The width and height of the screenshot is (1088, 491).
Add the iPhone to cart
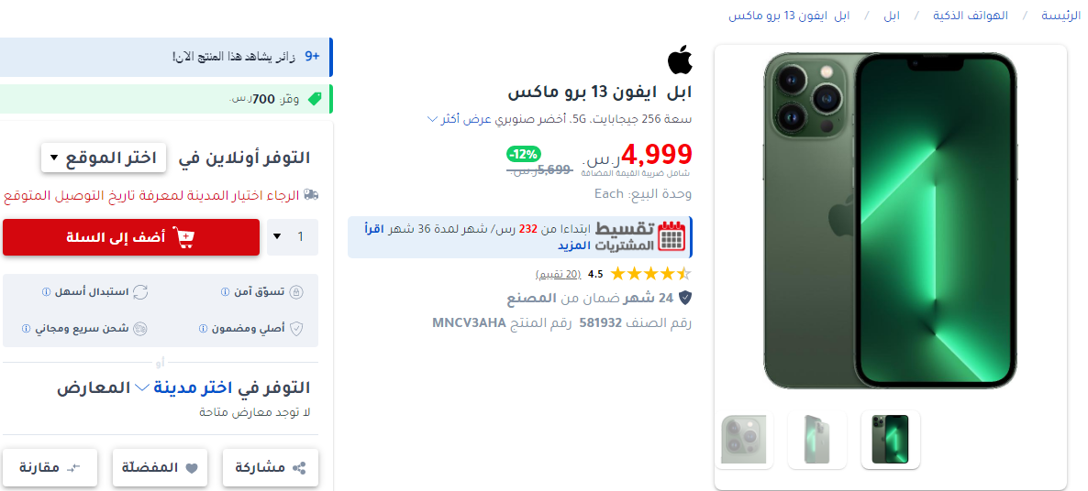coord(131,237)
